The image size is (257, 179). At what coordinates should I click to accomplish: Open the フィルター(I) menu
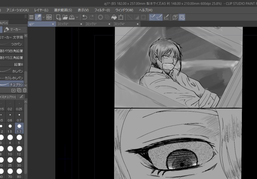pyautogui.click(x=102, y=10)
